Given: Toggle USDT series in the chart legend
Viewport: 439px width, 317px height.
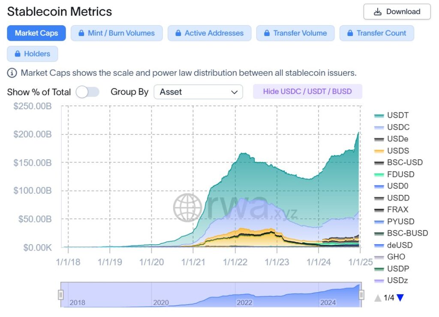Looking at the screenshot, I should point(391,116).
